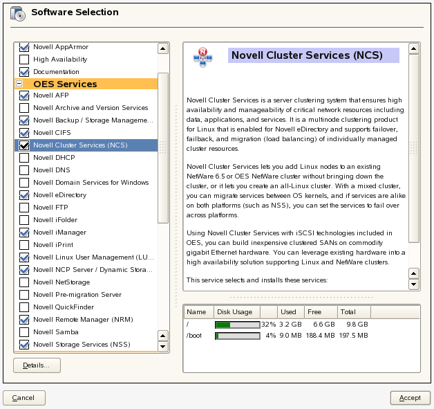Enable the Novell FTP checkbox

tap(24, 208)
